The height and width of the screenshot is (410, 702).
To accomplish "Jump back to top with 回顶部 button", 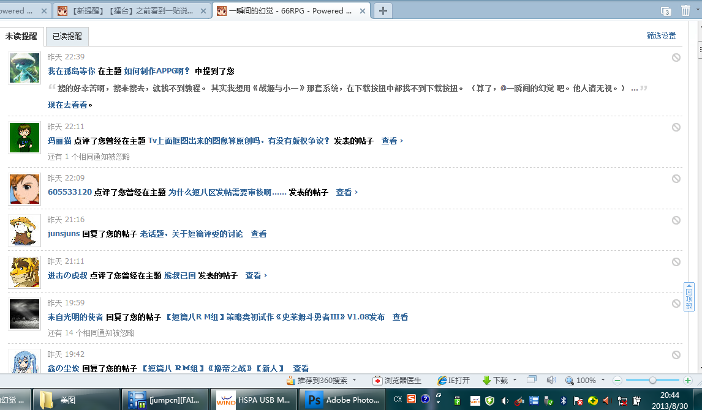I will click(689, 297).
